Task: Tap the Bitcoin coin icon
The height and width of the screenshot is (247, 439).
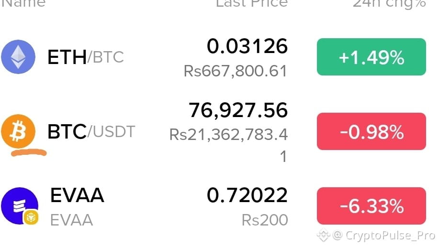Action: click(18, 131)
